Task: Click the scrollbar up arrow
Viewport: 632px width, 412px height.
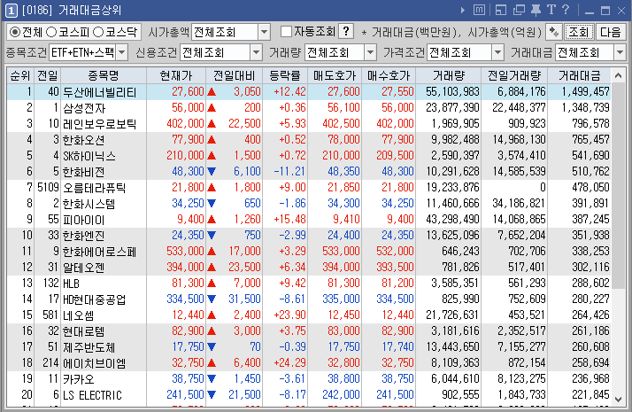Action: pos(619,75)
